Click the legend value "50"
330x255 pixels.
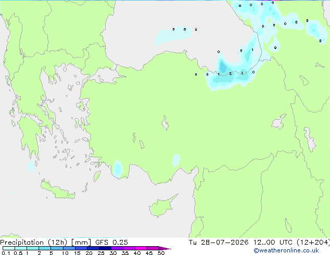click(x=161, y=253)
